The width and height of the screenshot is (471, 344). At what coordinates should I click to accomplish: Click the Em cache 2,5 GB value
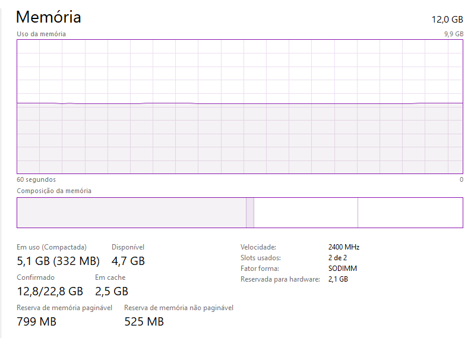[112, 291]
